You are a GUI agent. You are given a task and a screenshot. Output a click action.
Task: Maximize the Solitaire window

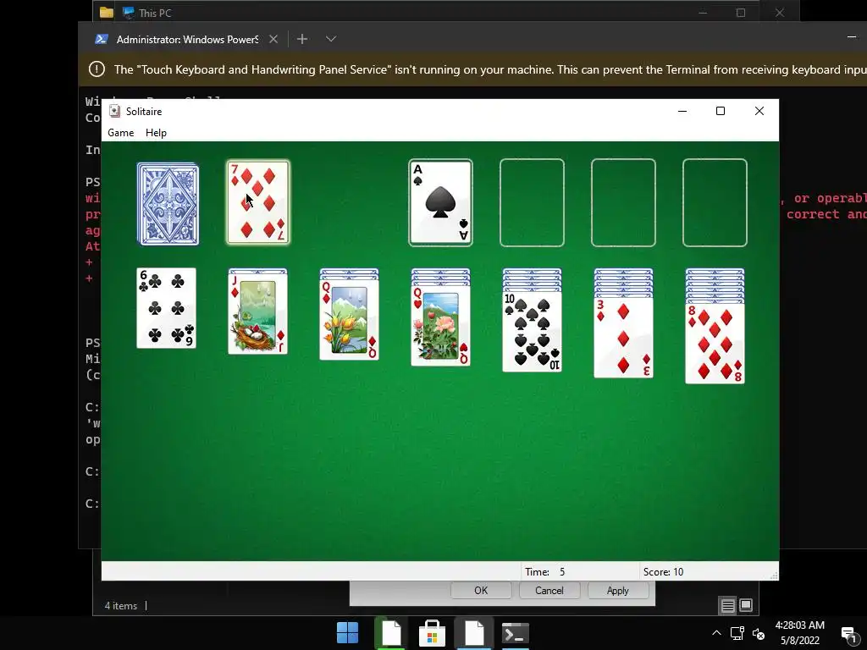(721, 111)
